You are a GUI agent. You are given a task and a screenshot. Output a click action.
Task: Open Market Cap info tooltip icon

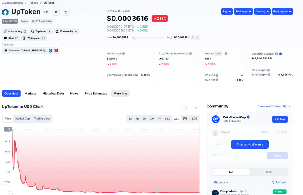[123, 54]
